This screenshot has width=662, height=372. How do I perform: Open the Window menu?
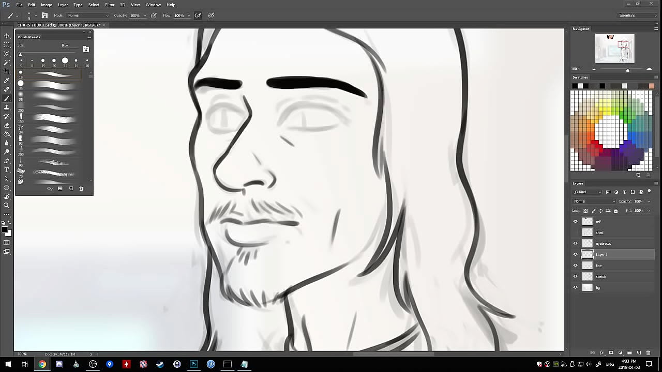pos(153,5)
